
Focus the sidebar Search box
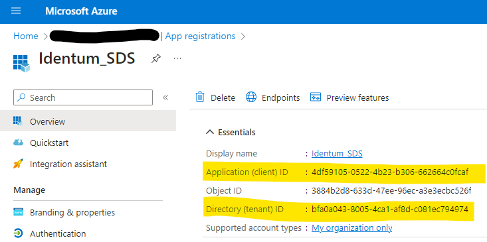point(83,97)
